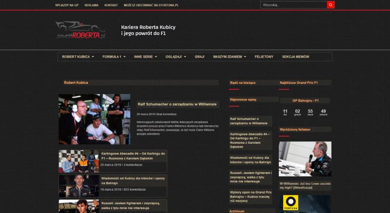Open the Robert Kubica section heading
This screenshot has width=390, height=213.
(76, 82)
